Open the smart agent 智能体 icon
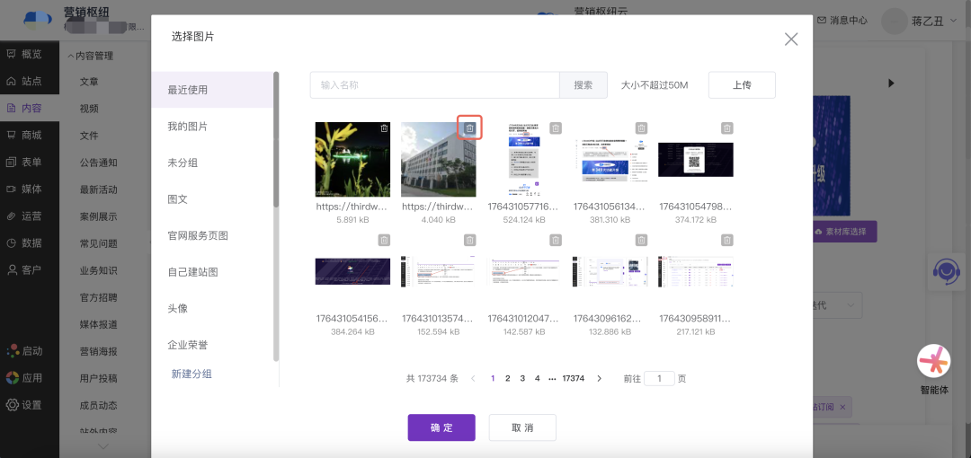Screen dimensions: 971x458 [933, 361]
